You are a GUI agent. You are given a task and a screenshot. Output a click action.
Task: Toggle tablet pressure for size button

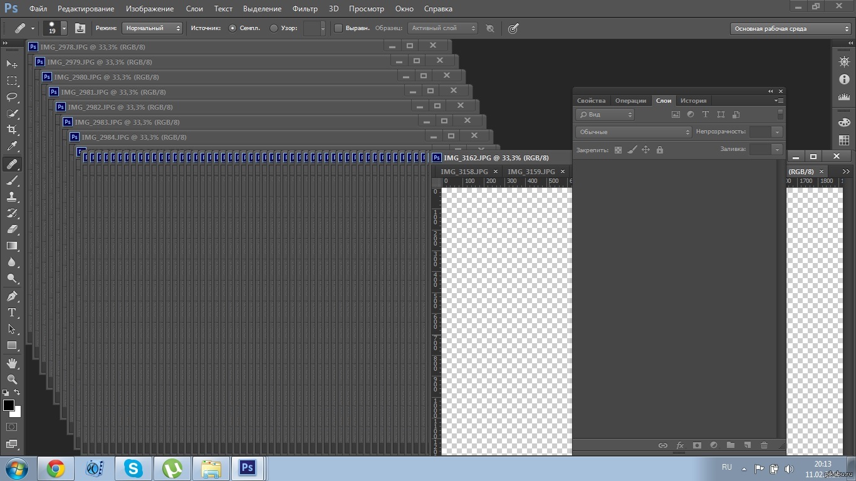pyautogui.click(x=513, y=28)
